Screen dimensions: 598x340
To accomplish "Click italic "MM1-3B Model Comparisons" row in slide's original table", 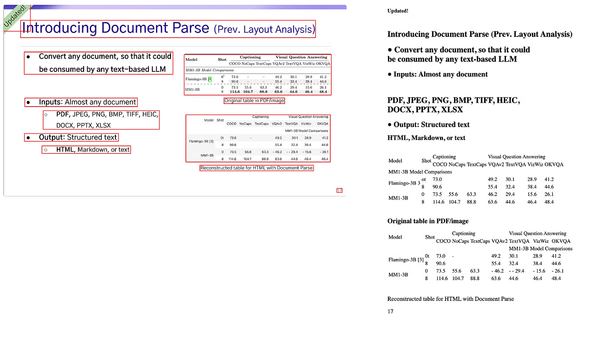I will (x=210, y=70).
